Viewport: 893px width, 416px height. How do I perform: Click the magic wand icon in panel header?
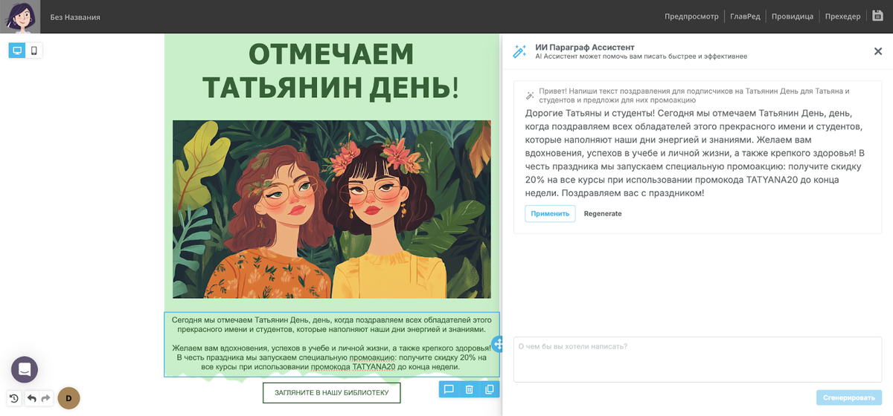tap(519, 51)
